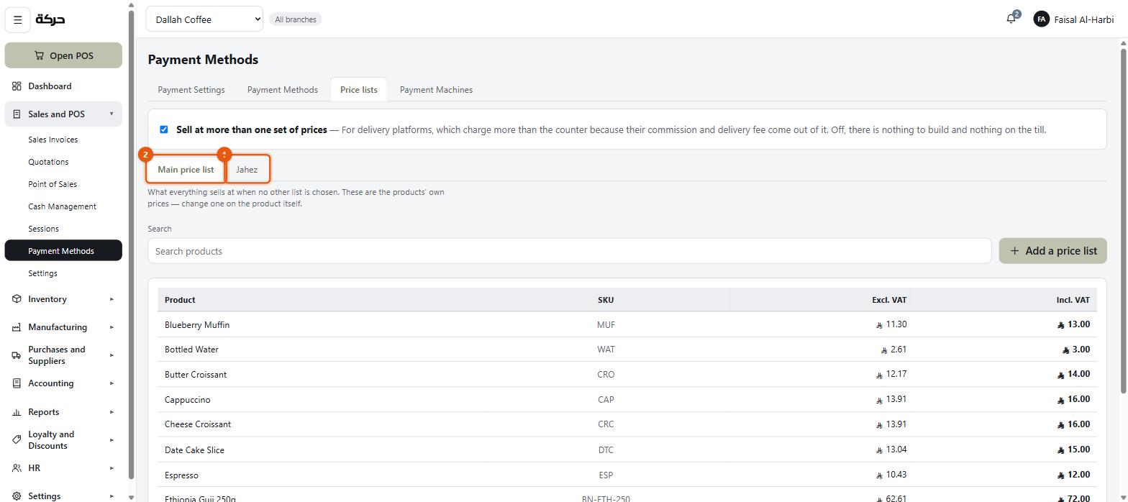Click the Espresso product name
The image size is (1128, 502).
(x=181, y=475)
